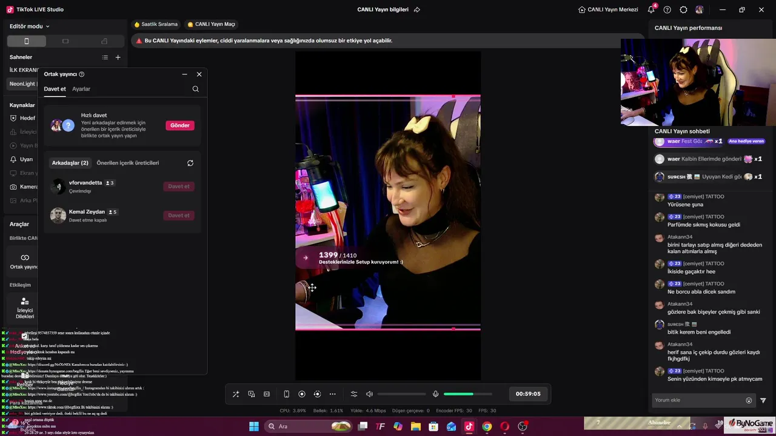Image resolution: width=776 pixels, height=436 pixels.
Task: Mute the speaker audio output
Action: tap(369, 394)
